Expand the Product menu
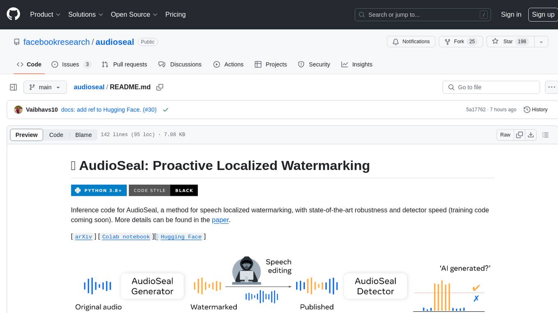The image size is (558, 313). (45, 14)
